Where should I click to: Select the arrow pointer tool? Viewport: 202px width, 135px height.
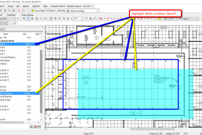click(x=24, y=19)
